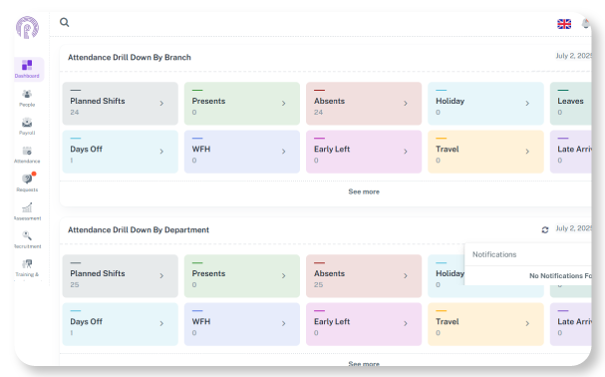The width and height of the screenshot is (605, 377).
Task: Expand Absents chevron in Branch section
Action: [406, 103]
